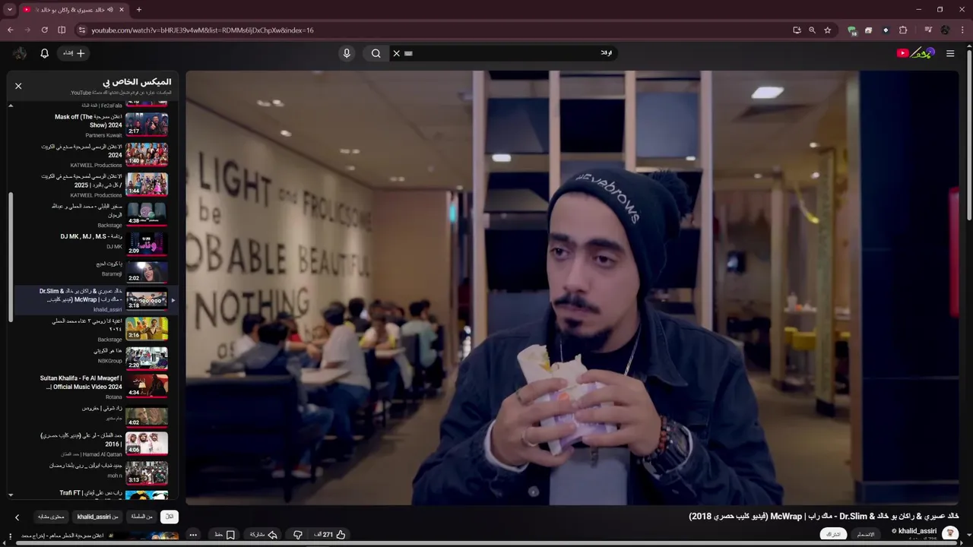Like the video (271 thousand likes)
Screen dimensions: 973x547
click(330, 535)
